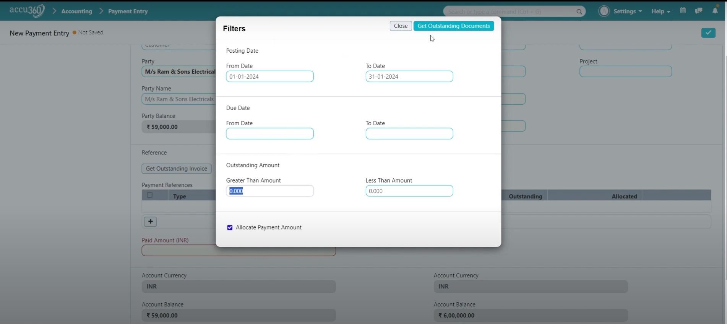727x324 pixels.
Task: Click the Outstanding column header
Action: (x=526, y=196)
